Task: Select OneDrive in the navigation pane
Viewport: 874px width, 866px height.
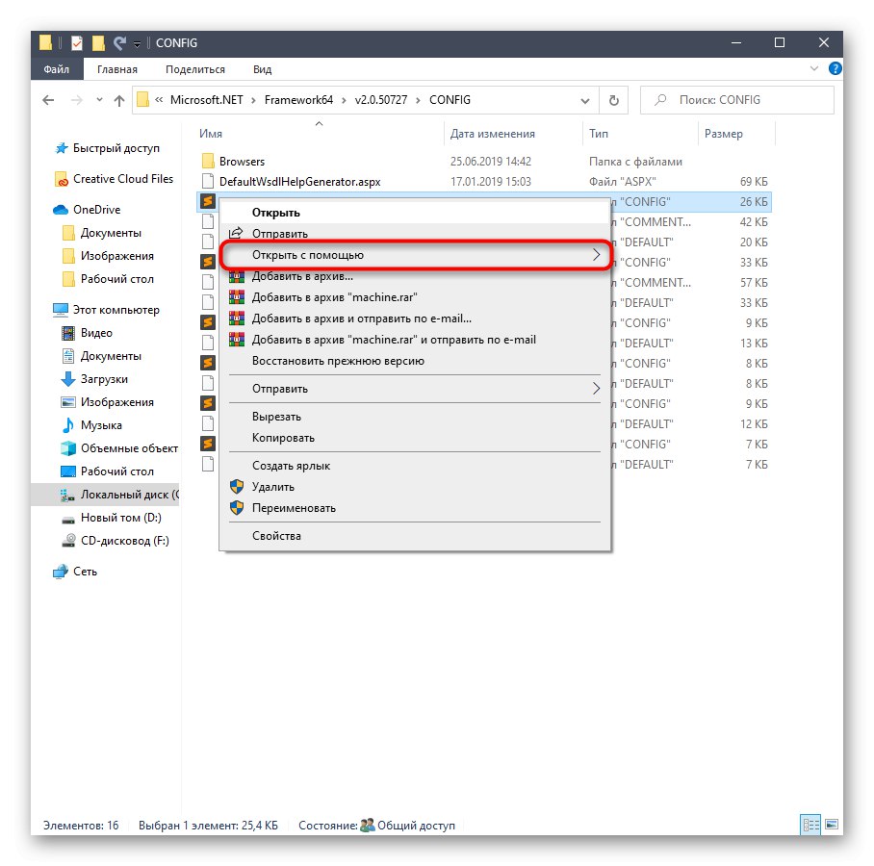Action: tap(96, 210)
